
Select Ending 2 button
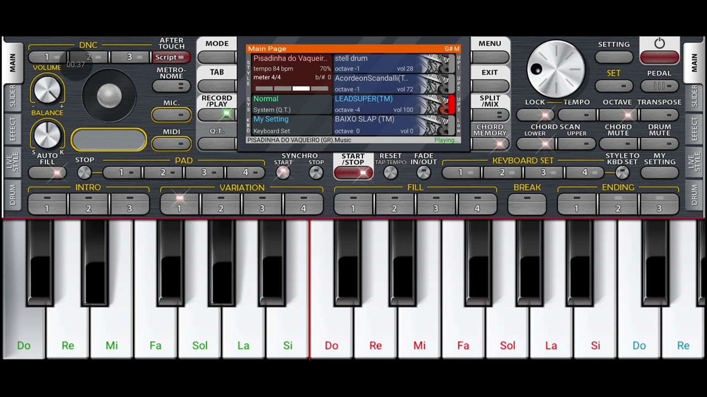tap(618, 204)
